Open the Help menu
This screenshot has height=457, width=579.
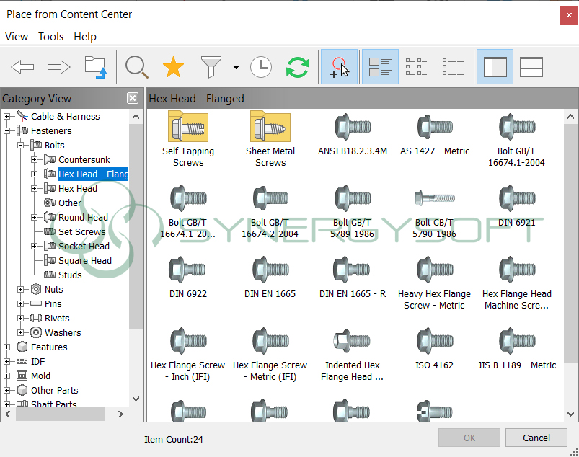point(84,37)
